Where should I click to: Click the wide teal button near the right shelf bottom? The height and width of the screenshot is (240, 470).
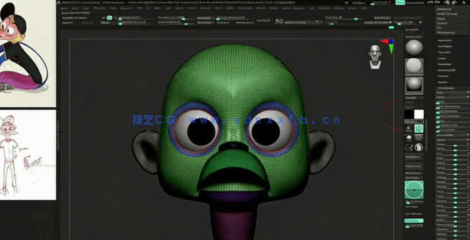pos(414,221)
